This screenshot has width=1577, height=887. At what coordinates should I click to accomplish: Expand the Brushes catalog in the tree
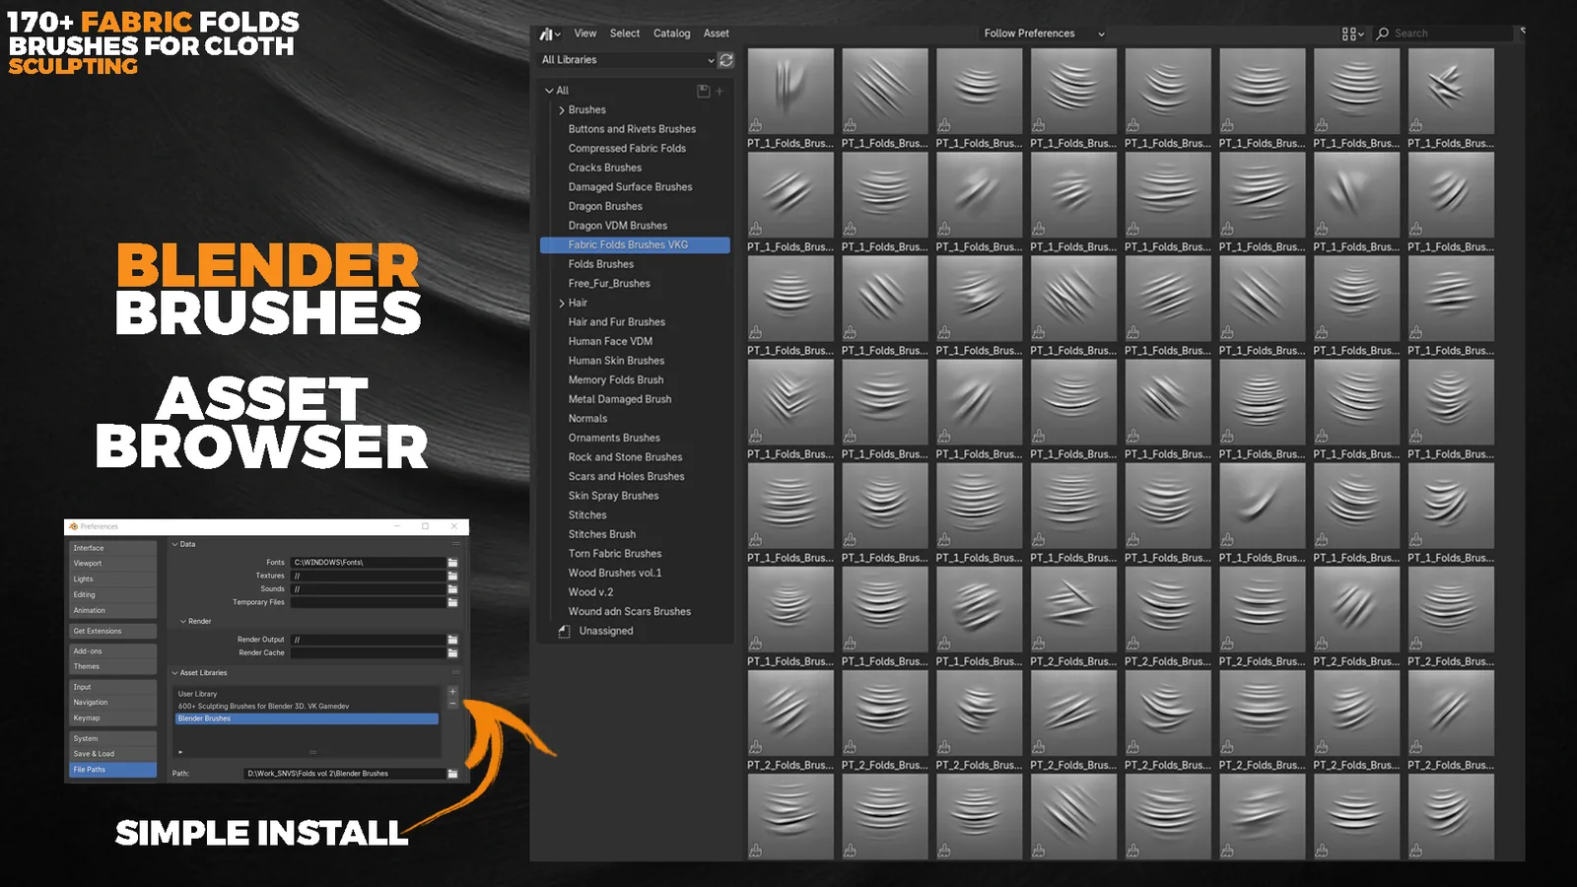pyautogui.click(x=560, y=109)
